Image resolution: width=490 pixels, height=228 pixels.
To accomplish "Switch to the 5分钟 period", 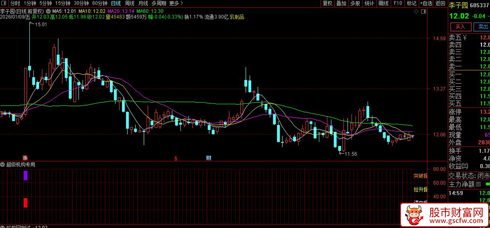I will (46, 4).
